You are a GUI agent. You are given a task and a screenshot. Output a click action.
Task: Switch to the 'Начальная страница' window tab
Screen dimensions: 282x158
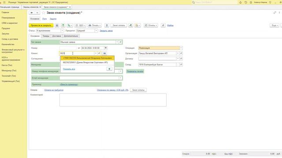10,7
